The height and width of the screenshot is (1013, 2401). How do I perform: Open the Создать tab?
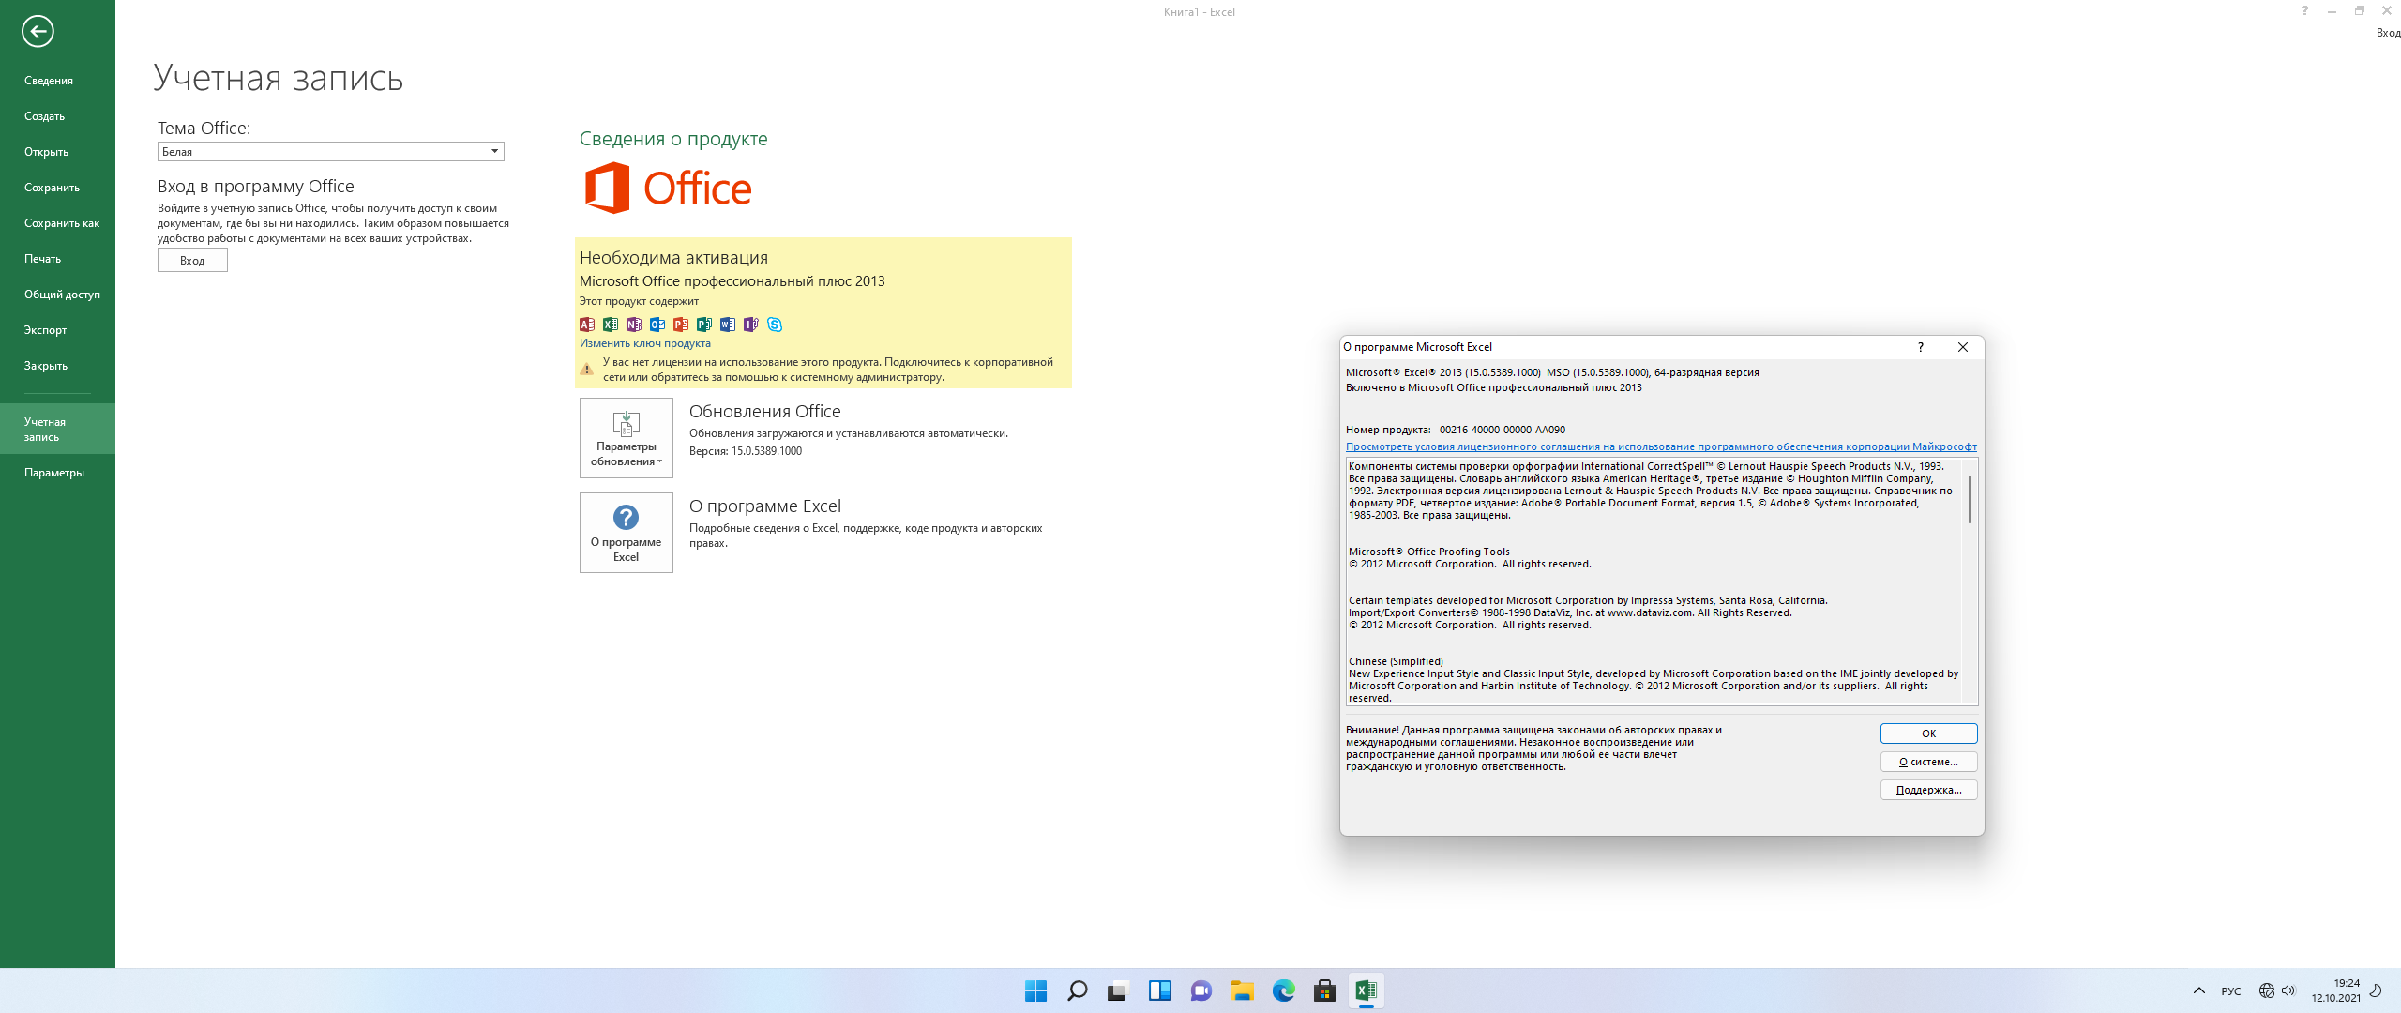pos(57,116)
